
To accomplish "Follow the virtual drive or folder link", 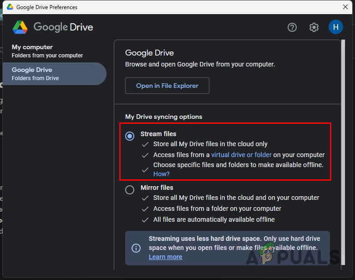I will click(241, 155).
